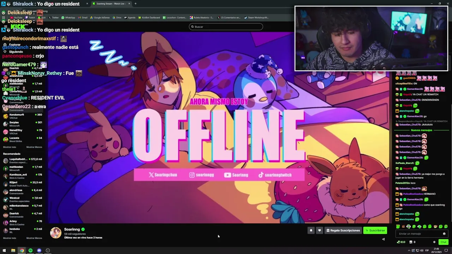Collapse following list with Mostrar Menos
Viewport: 452px width, 254px height.
point(34,147)
